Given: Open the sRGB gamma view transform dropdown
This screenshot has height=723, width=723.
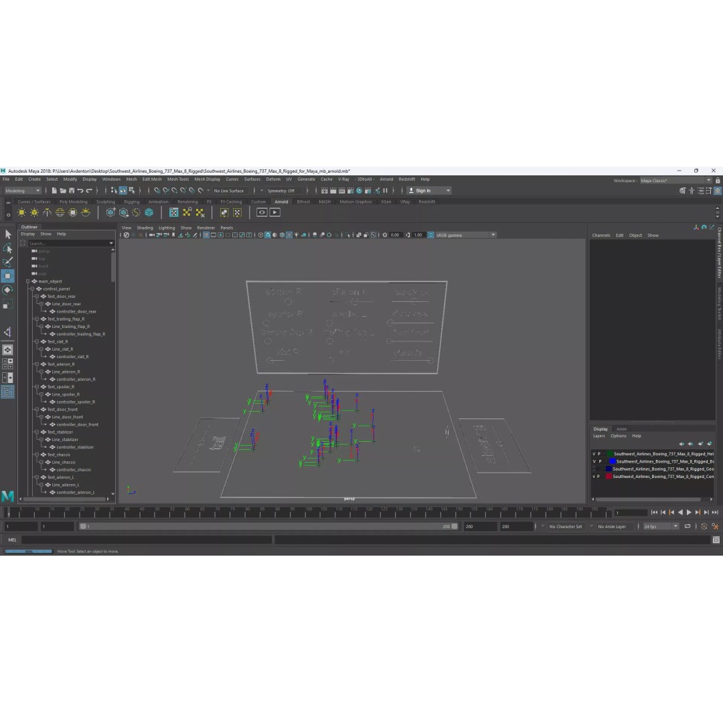Looking at the screenshot, I should coord(465,235).
